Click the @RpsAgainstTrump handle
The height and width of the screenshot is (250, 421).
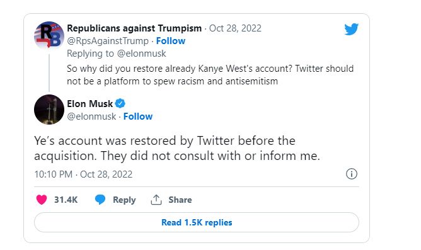tap(108, 41)
